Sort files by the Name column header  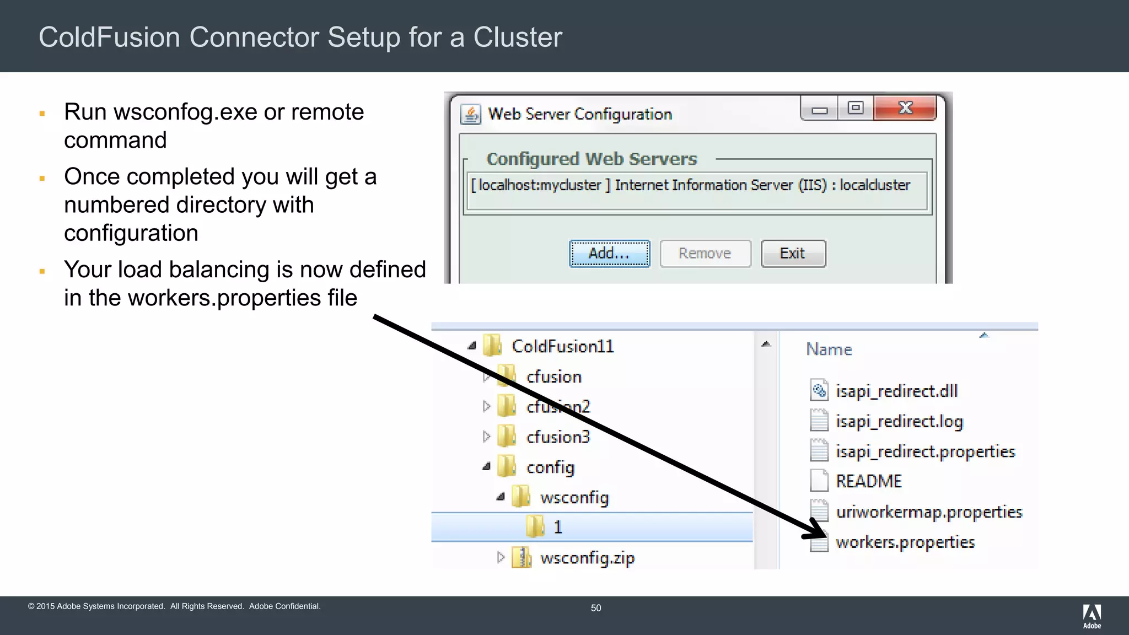click(x=829, y=349)
